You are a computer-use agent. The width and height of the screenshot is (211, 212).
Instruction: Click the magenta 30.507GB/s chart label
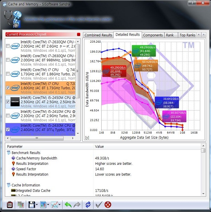[x=174, y=117]
